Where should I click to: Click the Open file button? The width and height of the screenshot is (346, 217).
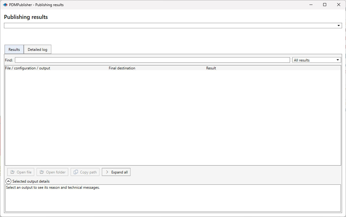pos(21,172)
